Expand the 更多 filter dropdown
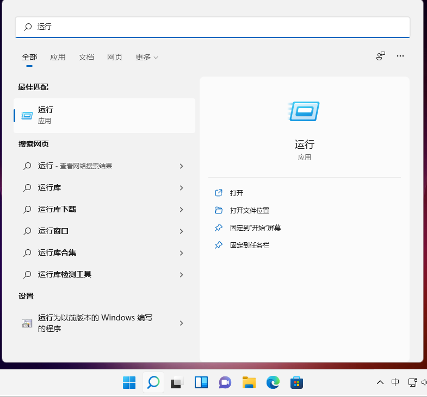The height and width of the screenshot is (397, 427). tap(146, 57)
